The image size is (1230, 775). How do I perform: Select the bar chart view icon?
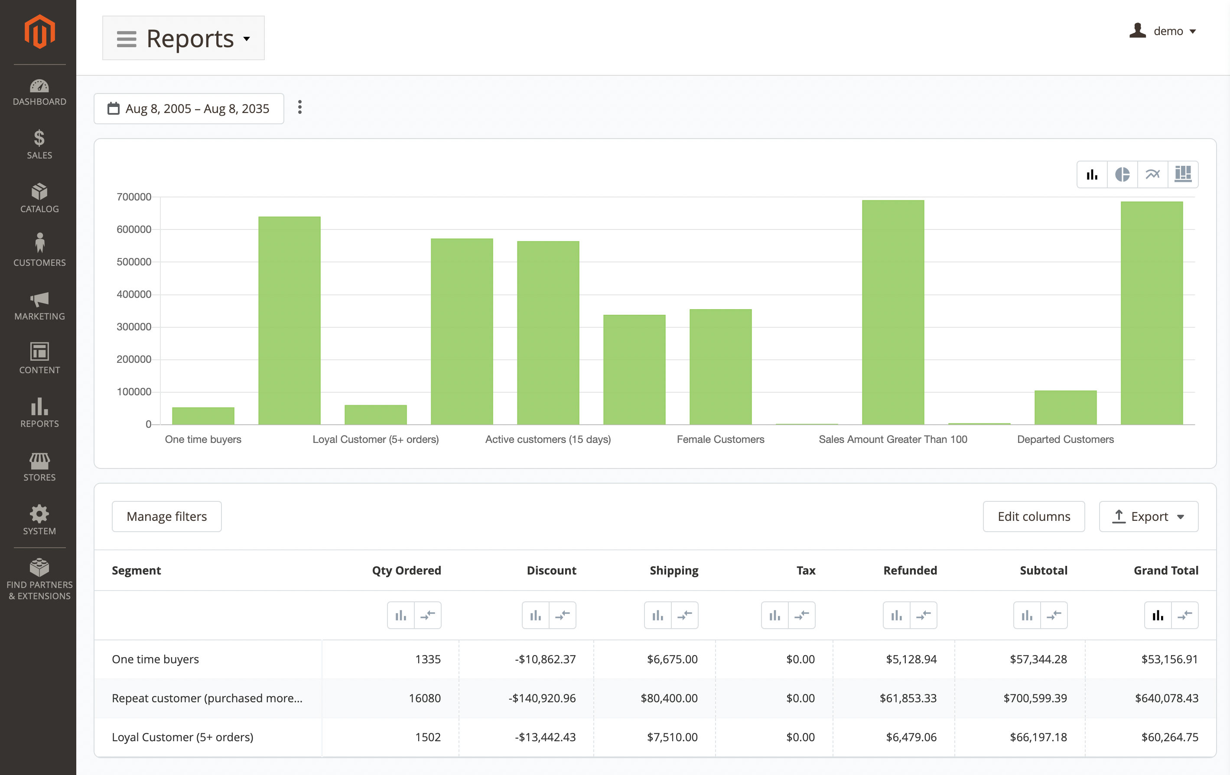coord(1092,174)
